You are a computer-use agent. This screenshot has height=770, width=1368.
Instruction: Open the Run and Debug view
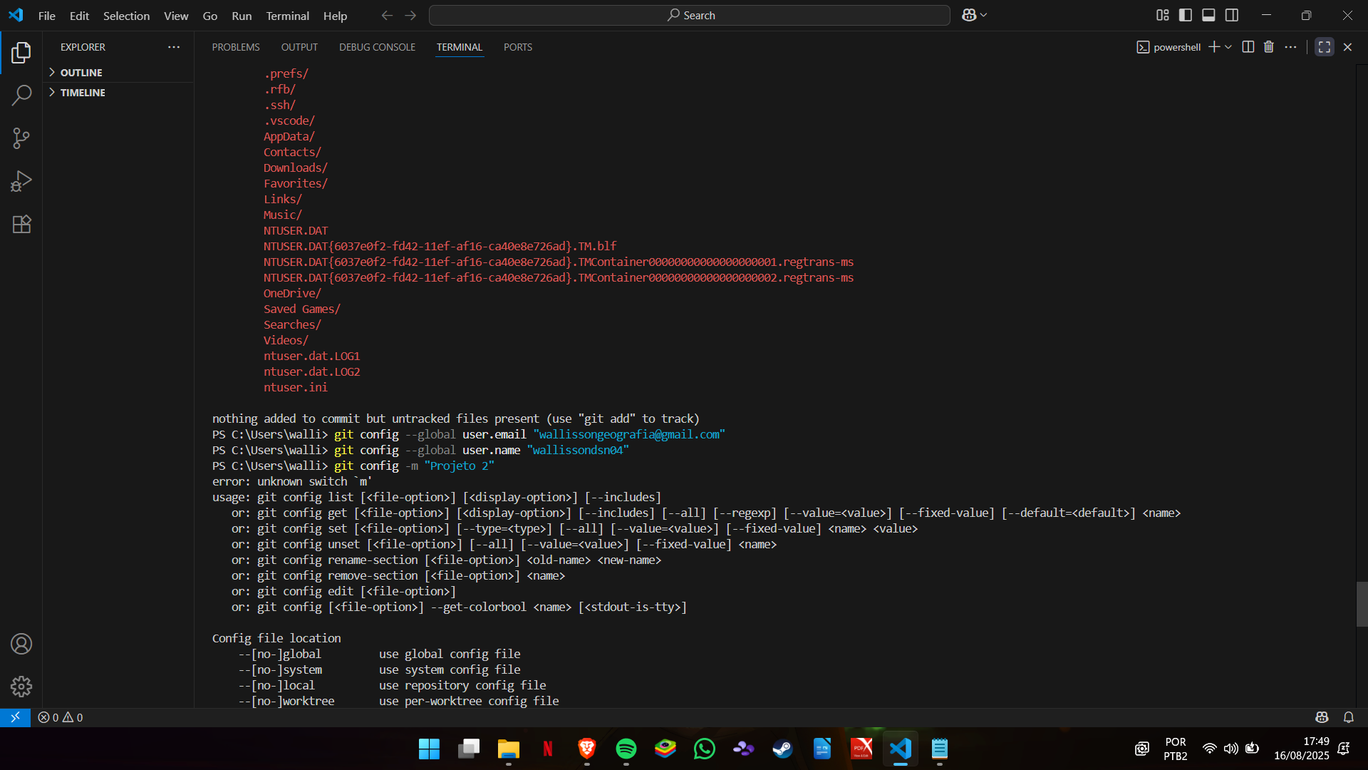(21, 181)
